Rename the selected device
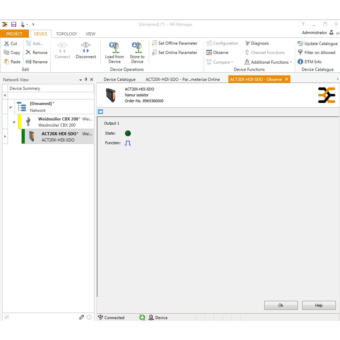The image size is (340, 340). pos(37,62)
